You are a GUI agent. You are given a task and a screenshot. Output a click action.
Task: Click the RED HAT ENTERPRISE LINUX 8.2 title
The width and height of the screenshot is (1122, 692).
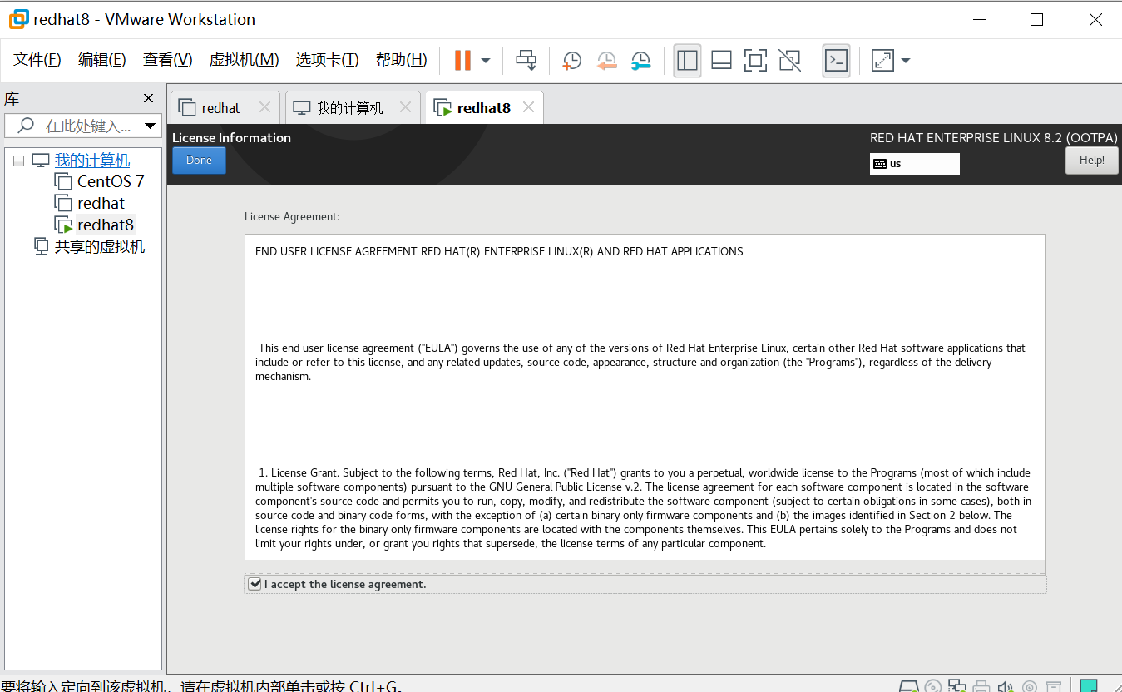coord(993,138)
